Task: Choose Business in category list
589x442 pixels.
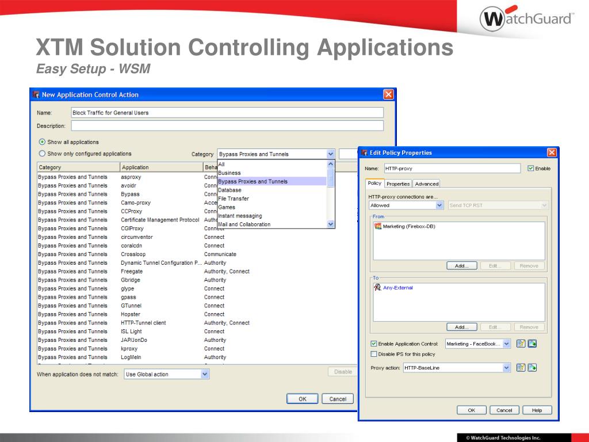Action: (x=272, y=173)
